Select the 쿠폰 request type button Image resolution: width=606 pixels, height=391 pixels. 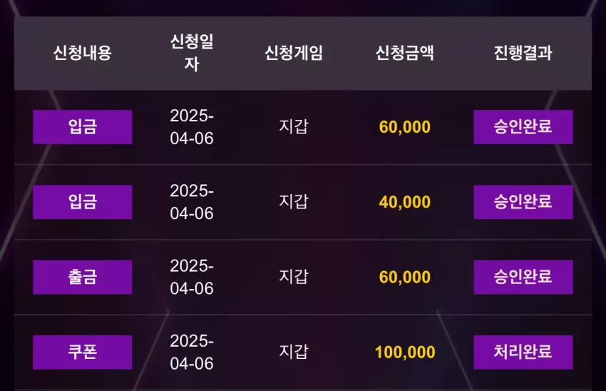(x=82, y=352)
